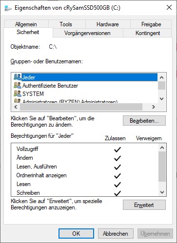Screen dimensions: 177x243
Task: Confirm the dialog with OK
Action: coord(76,234)
